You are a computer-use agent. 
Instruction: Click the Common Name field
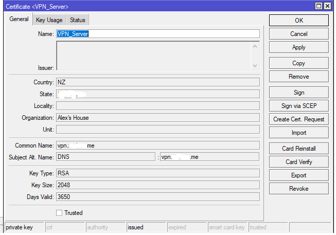[158, 146]
